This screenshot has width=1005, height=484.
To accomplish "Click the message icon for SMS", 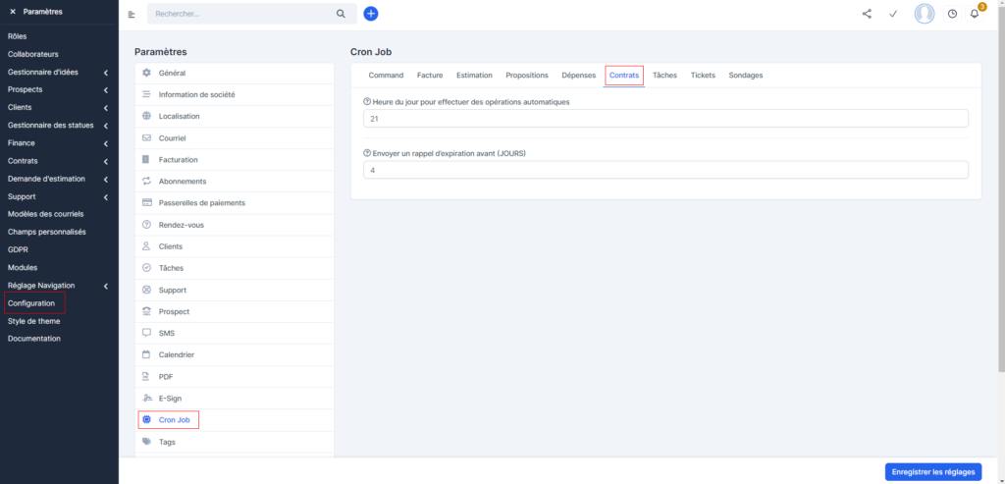I will (x=146, y=334).
